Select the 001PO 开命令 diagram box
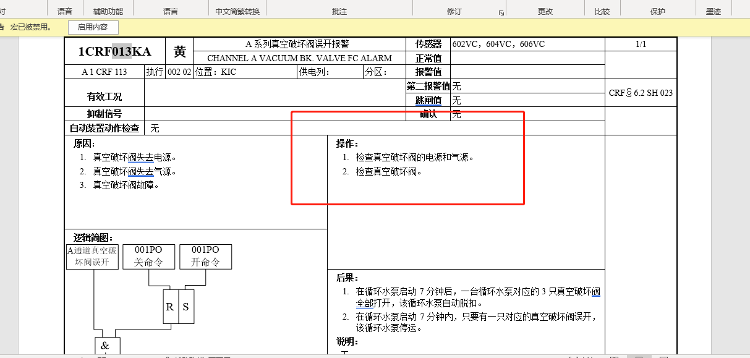This screenshot has height=358, width=750. click(206, 256)
